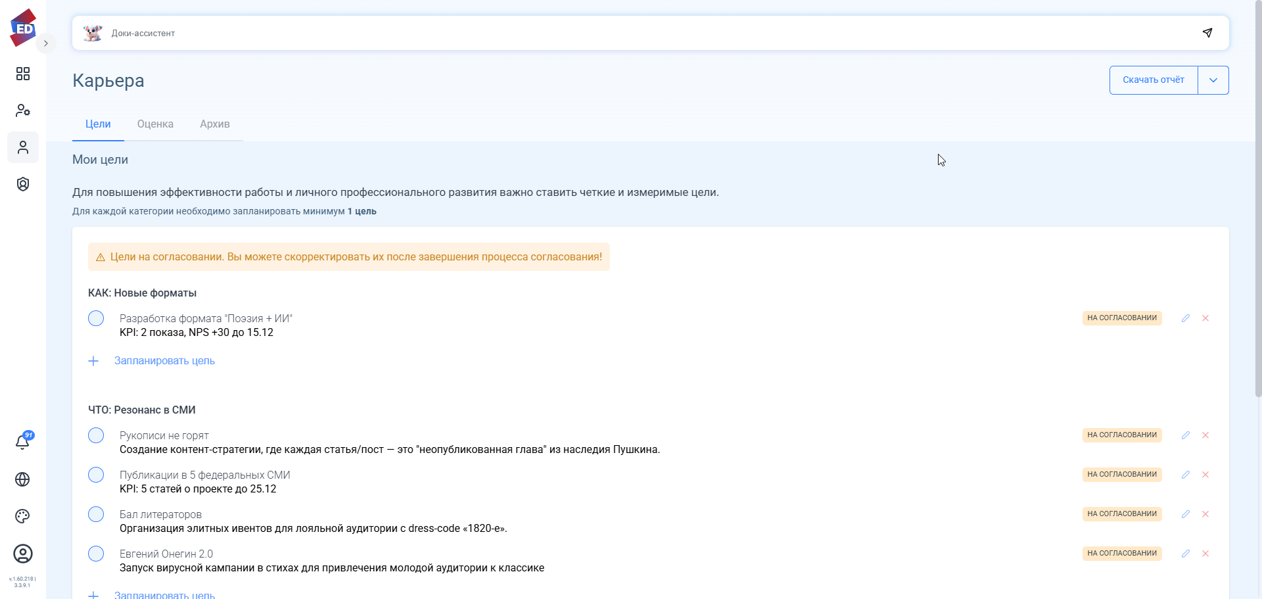Open the globe language icon
Image resolution: width=1262 pixels, height=599 pixels.
tap(22, 479)
